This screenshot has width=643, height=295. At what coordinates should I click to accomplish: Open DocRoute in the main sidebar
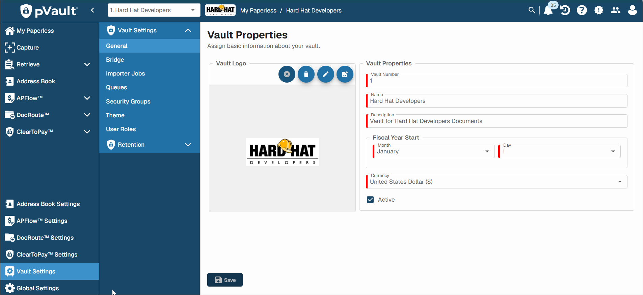tap(49, 115)
